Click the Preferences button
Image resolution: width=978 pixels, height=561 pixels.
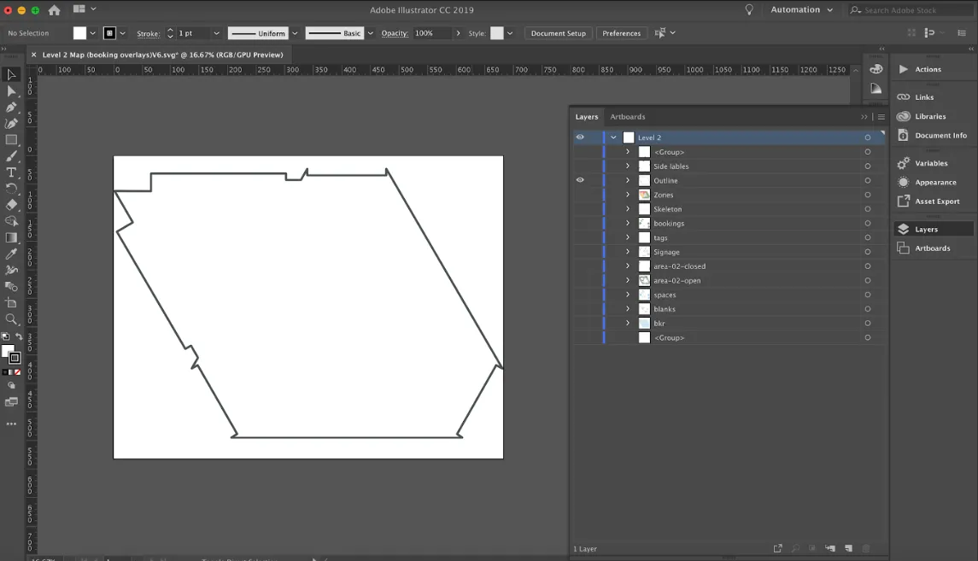(621, 33)
